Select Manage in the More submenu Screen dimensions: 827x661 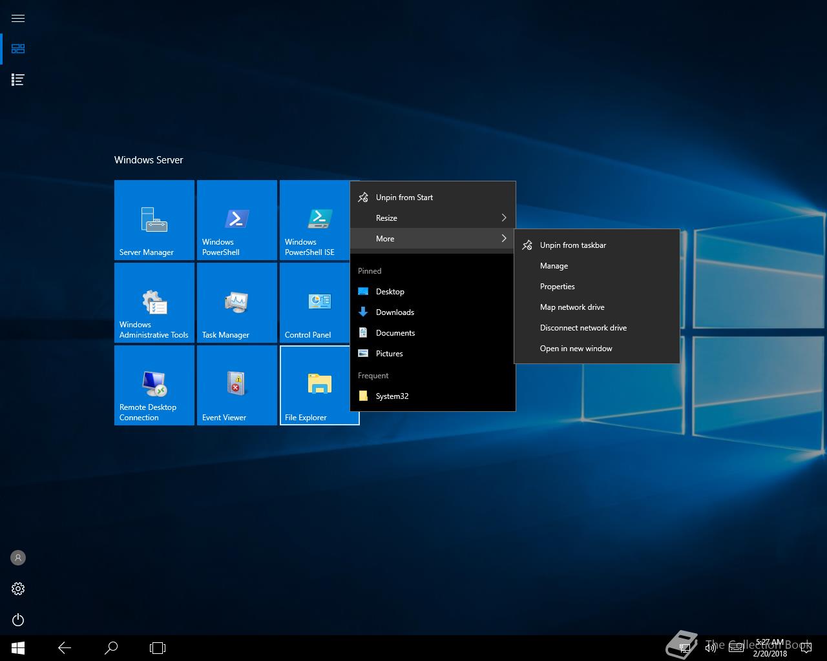[597, 266]
